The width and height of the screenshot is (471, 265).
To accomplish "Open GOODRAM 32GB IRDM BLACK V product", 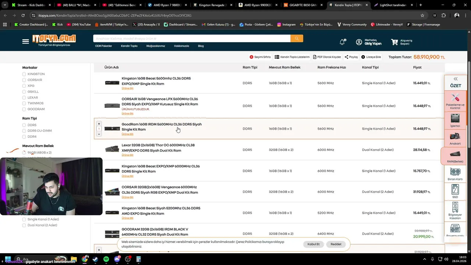I will 155,232.
